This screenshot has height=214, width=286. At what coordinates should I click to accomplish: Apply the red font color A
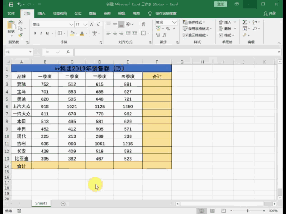click(82, 33)
